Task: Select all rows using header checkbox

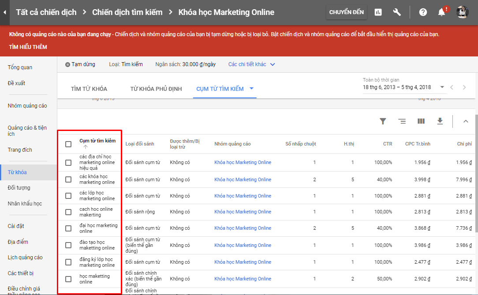Action: pos(68,144)
